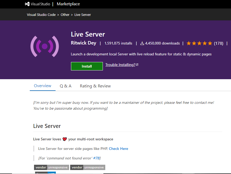This screenshot has height=174, width=231.
Task: Switch to the Overview tab
Action: tap(43, 86)
